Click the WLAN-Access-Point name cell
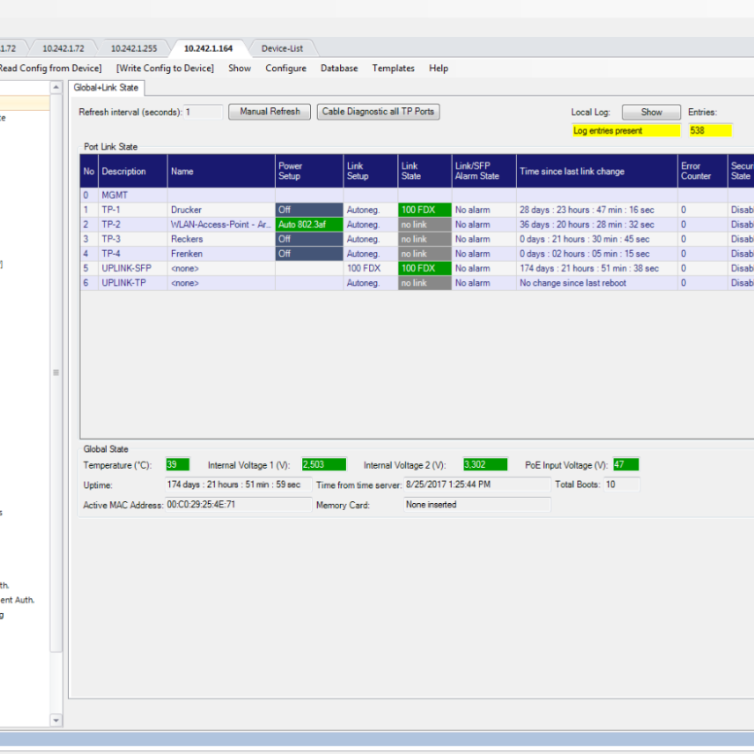The image size is (754, 754). pyautogui.click(x=221, y=225)
